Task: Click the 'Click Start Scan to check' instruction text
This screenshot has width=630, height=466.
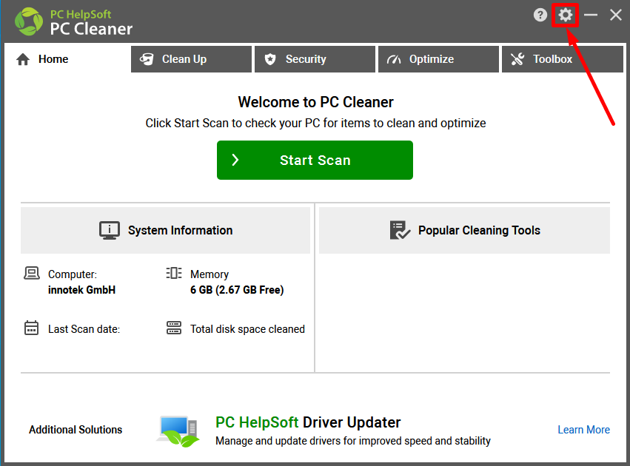Action: [x=315, y=124]
